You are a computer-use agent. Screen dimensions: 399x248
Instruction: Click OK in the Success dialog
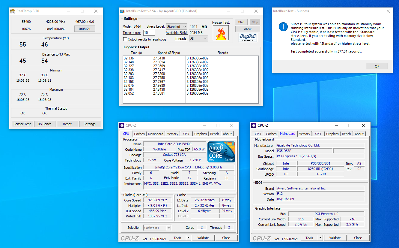tap(377, 66)
